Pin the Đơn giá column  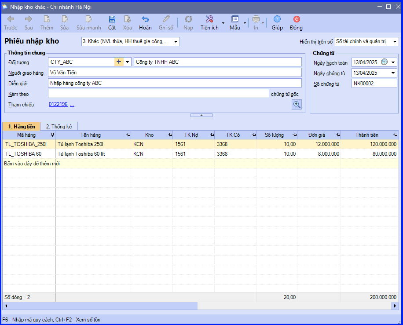point(338,135)
